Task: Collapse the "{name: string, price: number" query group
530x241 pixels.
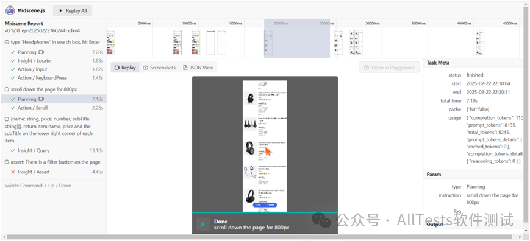Action: click(x=7, y=119)
